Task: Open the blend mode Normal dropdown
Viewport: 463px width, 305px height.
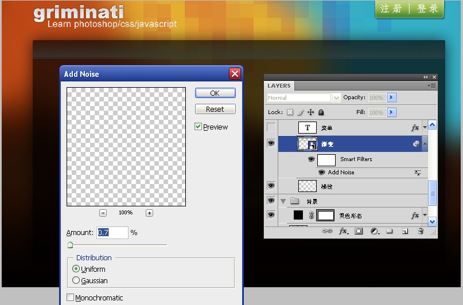Action: click(x=336, y=98)
